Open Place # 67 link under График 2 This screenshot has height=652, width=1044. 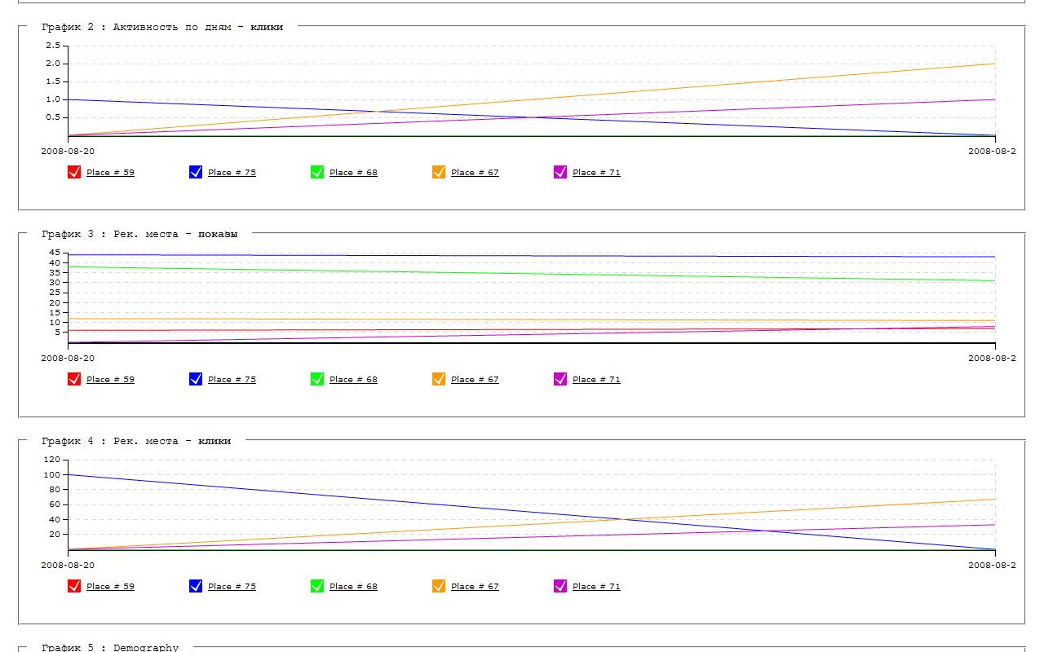tap(475, 173)
